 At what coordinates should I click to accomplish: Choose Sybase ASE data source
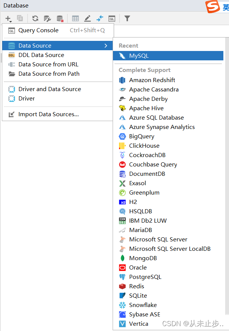click(168, 315)
